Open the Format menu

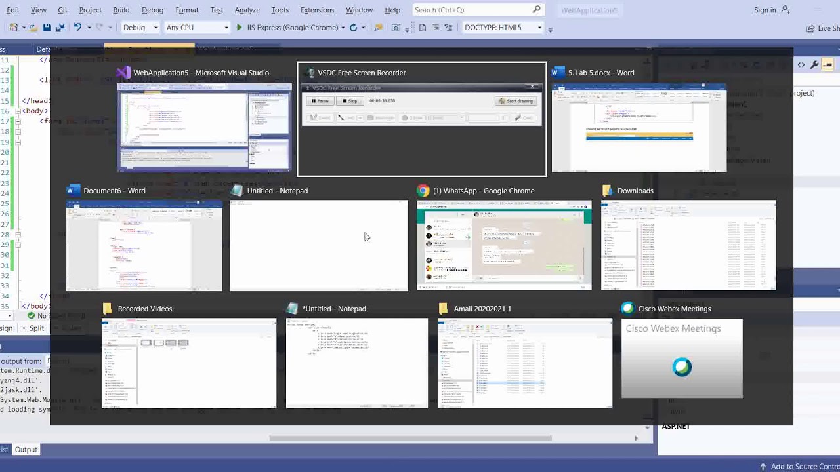pos(187,10)
